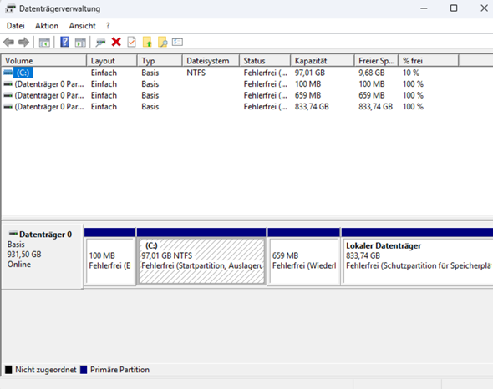Open the Aktion menu
The width and height of the screenshot is (493, 389).
tap(47, 26)
